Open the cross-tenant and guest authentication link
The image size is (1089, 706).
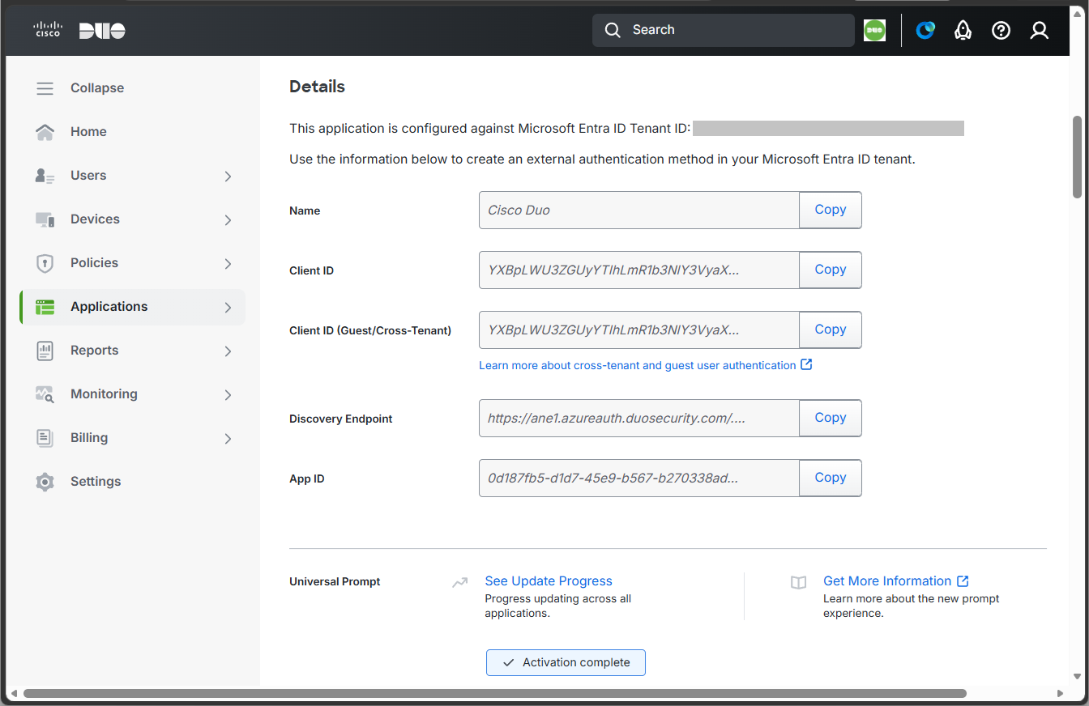[638, 365]
